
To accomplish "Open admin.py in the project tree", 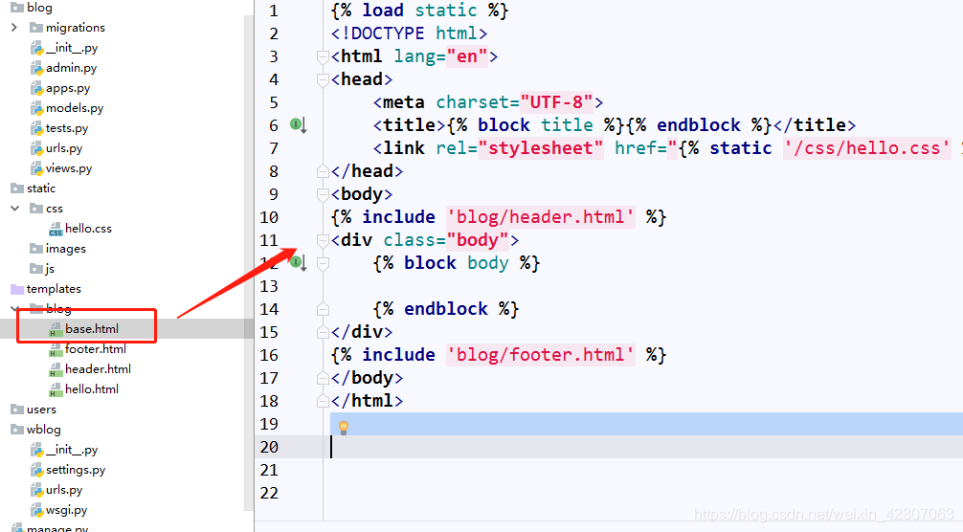I will click(71, 68).
